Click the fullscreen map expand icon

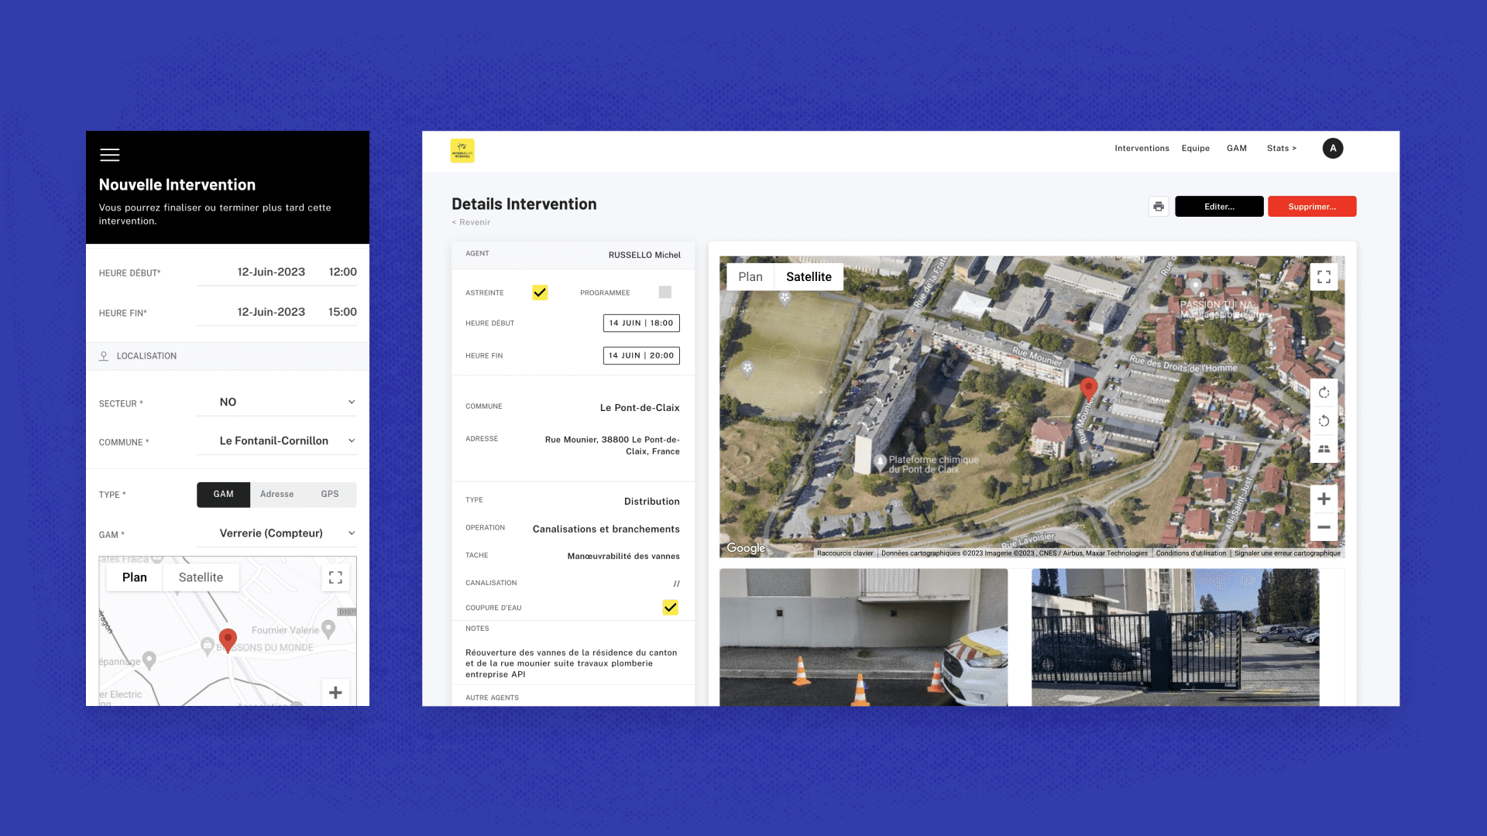pyautogui.click(x=1324, y=276)
